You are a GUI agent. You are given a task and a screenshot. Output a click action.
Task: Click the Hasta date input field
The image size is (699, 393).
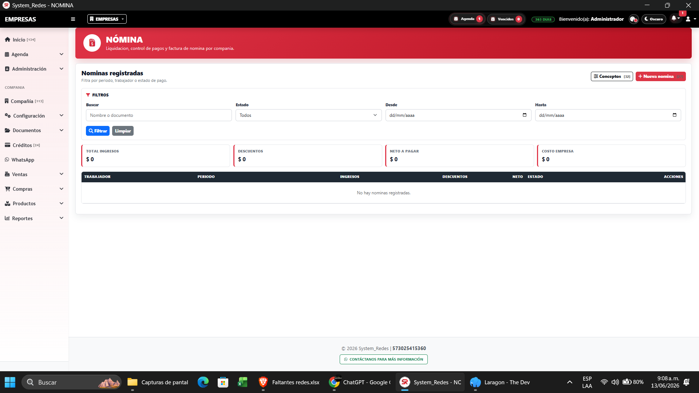coord(608,115)
